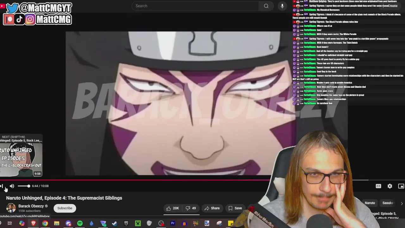Open the Episode 5 next-video preview thumbnail
The height and width of the screenshot is (228, 405).
[x=21, y=160]
